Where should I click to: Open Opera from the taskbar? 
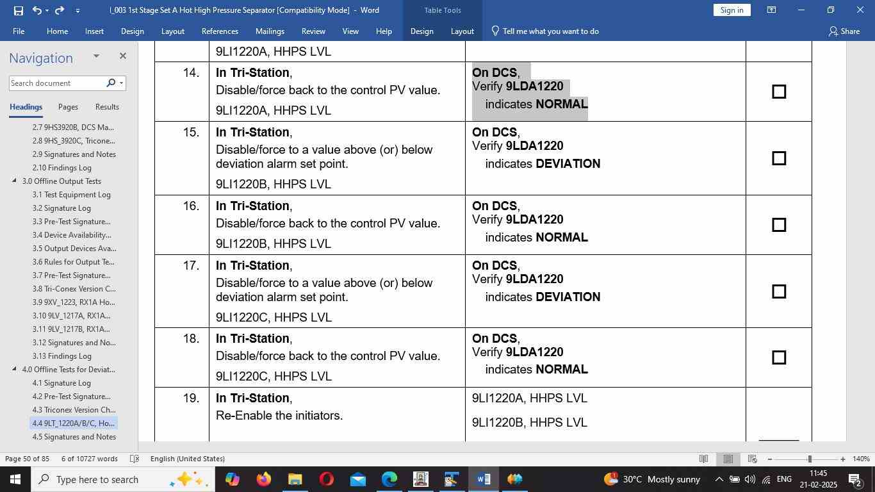coord(326,479)
